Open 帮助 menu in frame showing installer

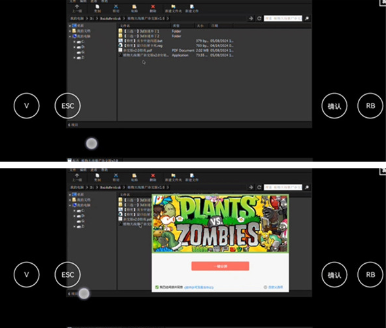104,170
